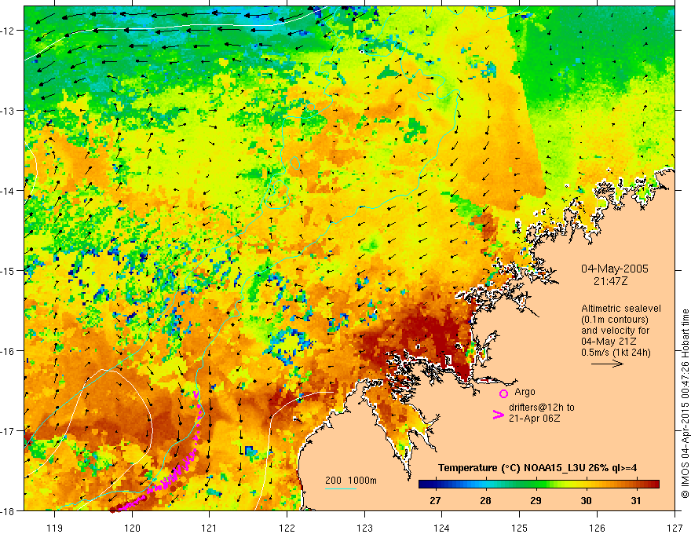
Task: Click the '21-Apr 06Z' legend text
Action: [534, 419]
